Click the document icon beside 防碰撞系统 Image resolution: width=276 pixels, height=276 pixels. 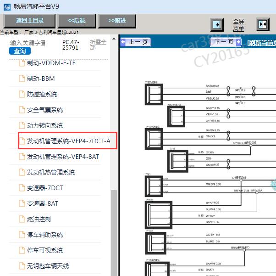pos(22,94)
